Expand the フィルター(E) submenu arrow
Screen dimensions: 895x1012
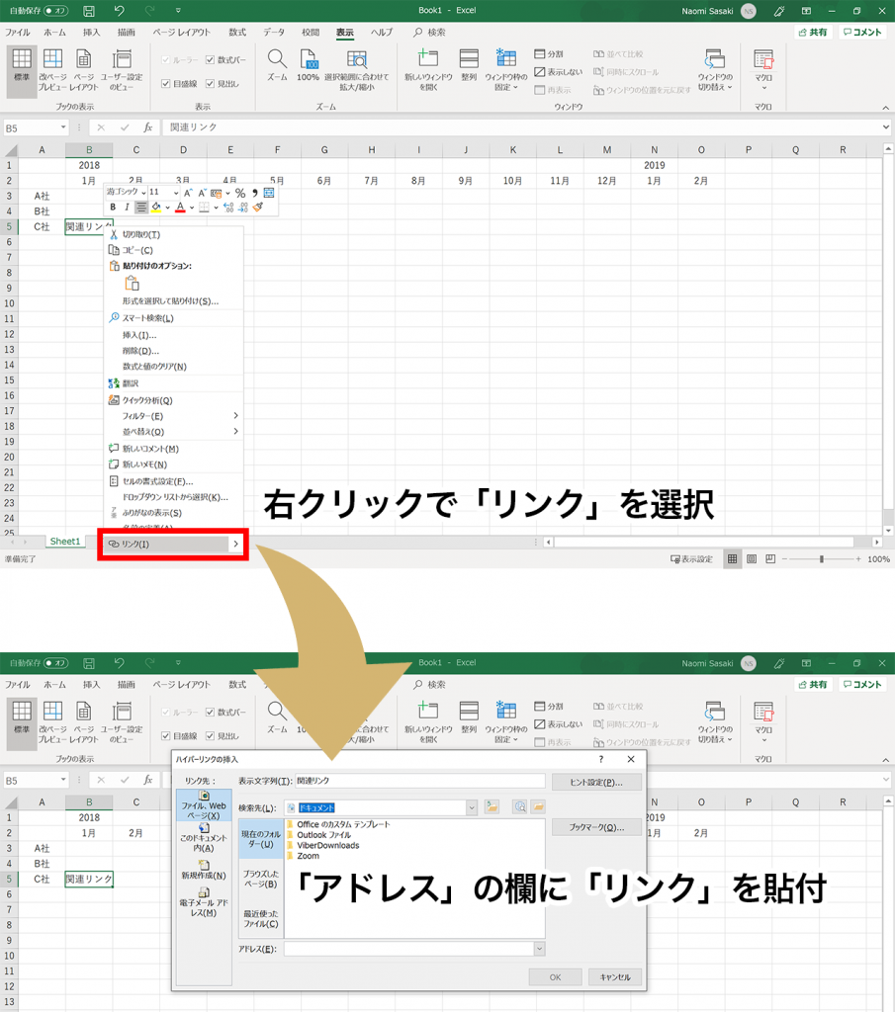point(235,416)
